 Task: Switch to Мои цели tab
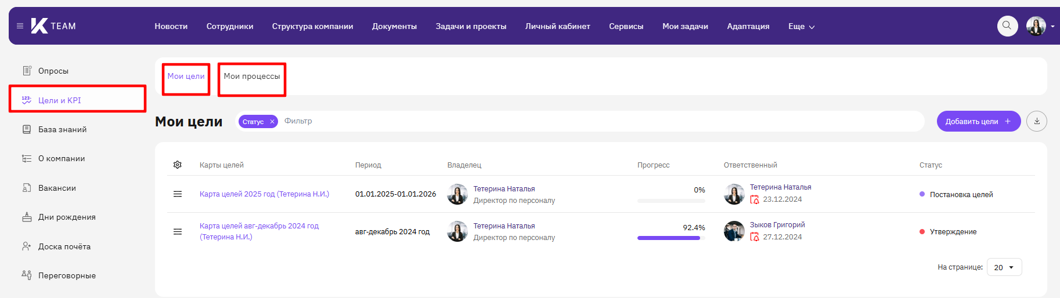pos(186,76)
